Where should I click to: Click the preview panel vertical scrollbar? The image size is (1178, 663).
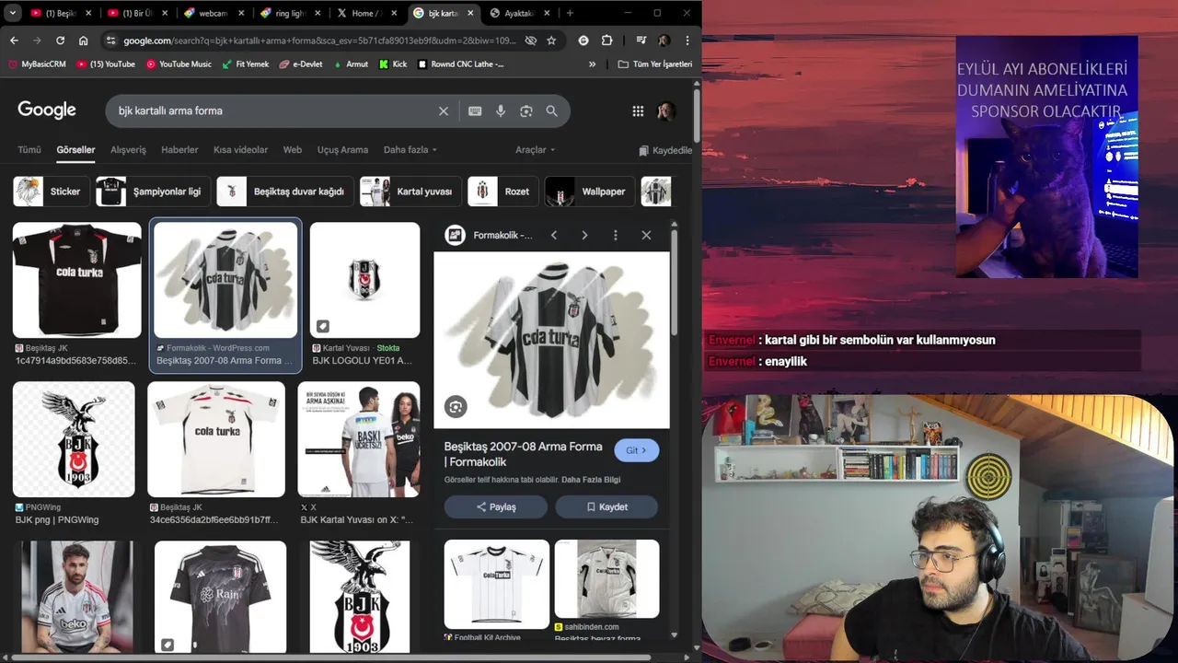[675, 284]
